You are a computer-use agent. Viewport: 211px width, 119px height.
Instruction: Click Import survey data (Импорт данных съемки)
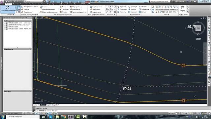30,7
